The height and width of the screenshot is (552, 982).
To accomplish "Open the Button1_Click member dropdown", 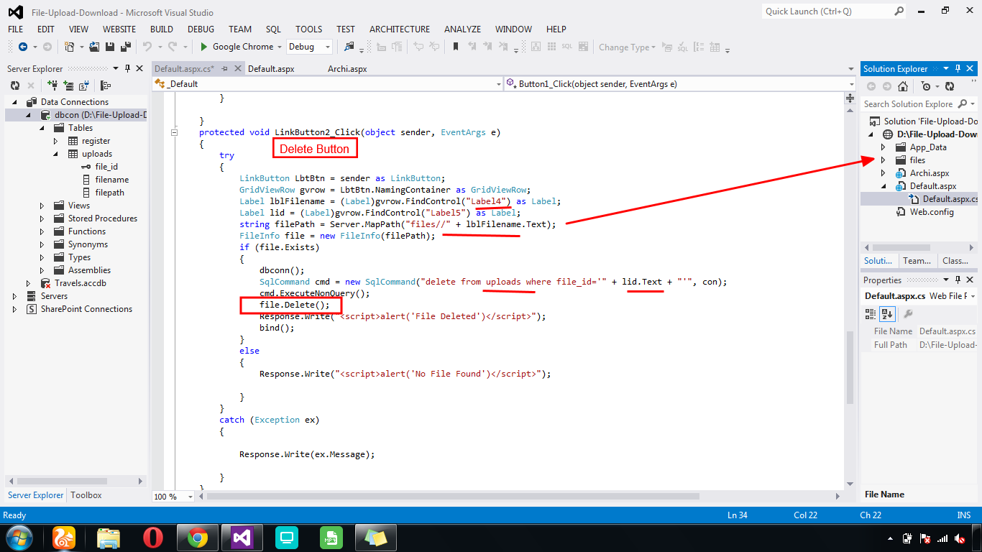I will [x=852, y=84].
